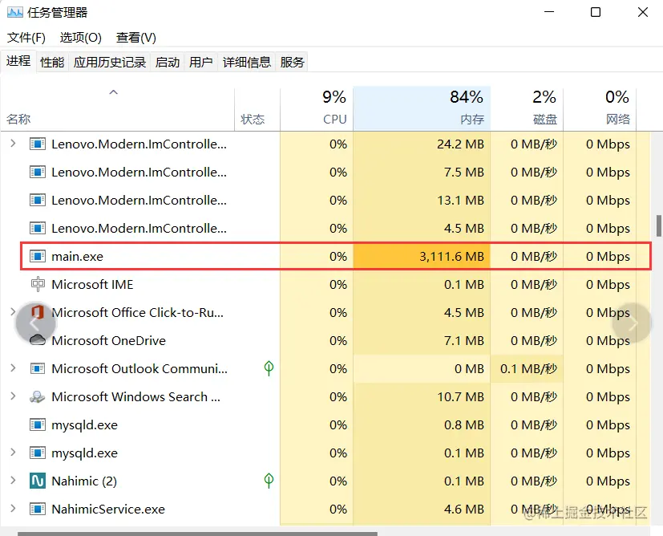Switch to the 应用历史记录 tab
The width and height of the screenshot is (663, 536).
pos(110,63)
